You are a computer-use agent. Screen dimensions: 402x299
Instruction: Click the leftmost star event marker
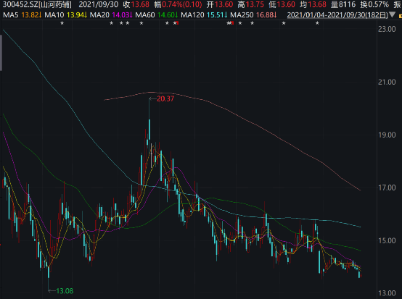pyautogui.click(x=62, y=23)
